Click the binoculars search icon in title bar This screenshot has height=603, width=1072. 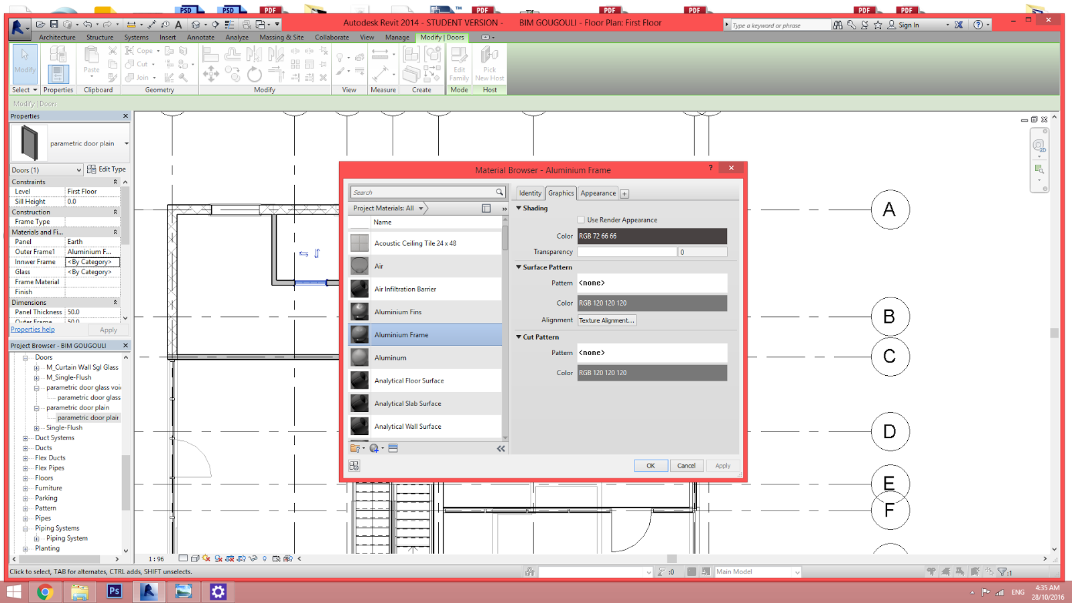pos(838,25)
